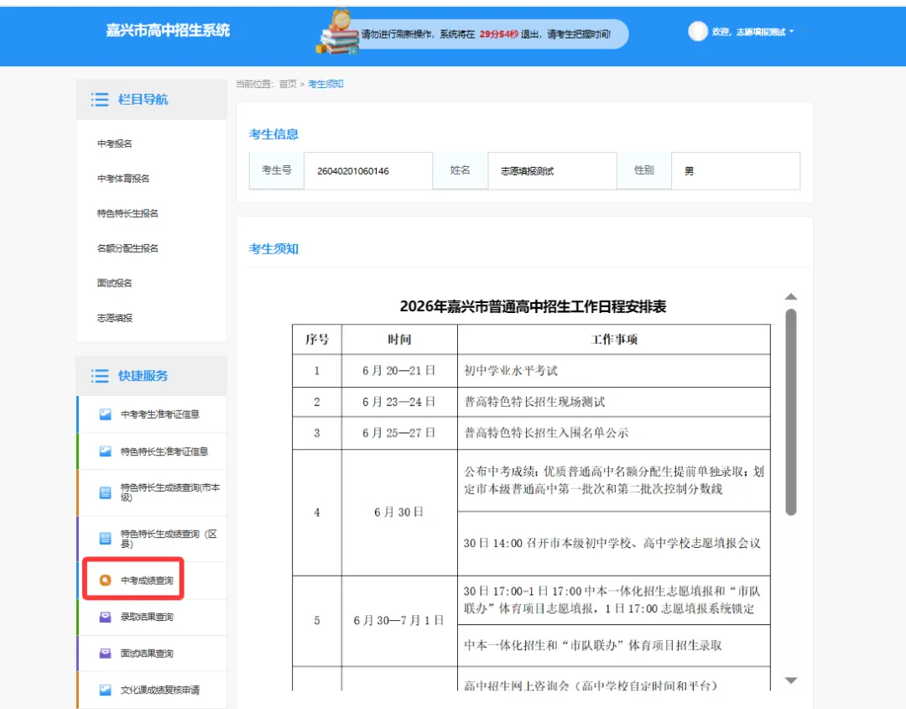906x709 pixels.
Task: Click the schedule scrollbar up arrow
Action: [x=791, y=297]
